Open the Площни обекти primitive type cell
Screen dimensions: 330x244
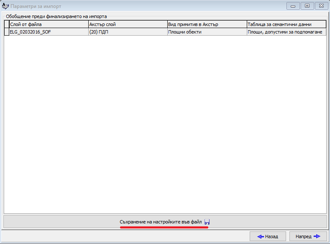point(207,32)
